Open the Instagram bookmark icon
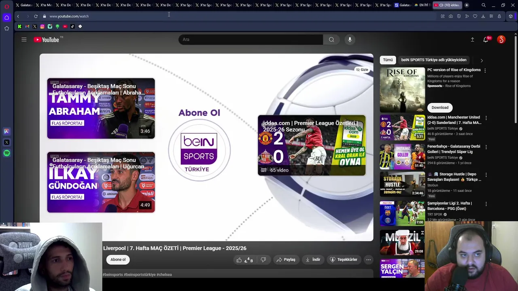518x291 pixels. click(x=42, y=26)
